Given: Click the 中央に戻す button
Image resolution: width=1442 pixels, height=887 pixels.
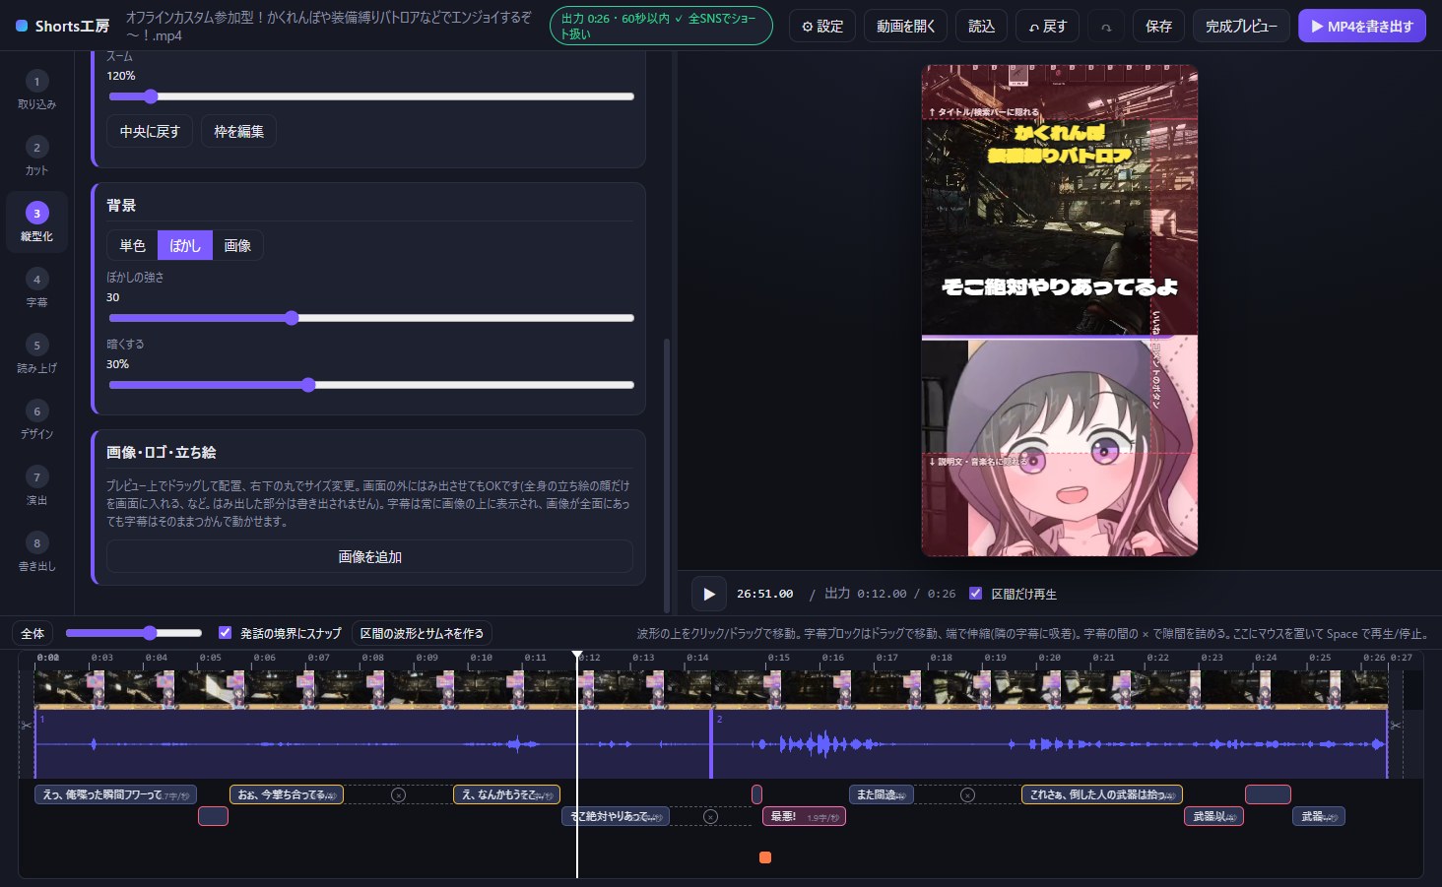Looking at the screenshot, I should coord(150,131).
